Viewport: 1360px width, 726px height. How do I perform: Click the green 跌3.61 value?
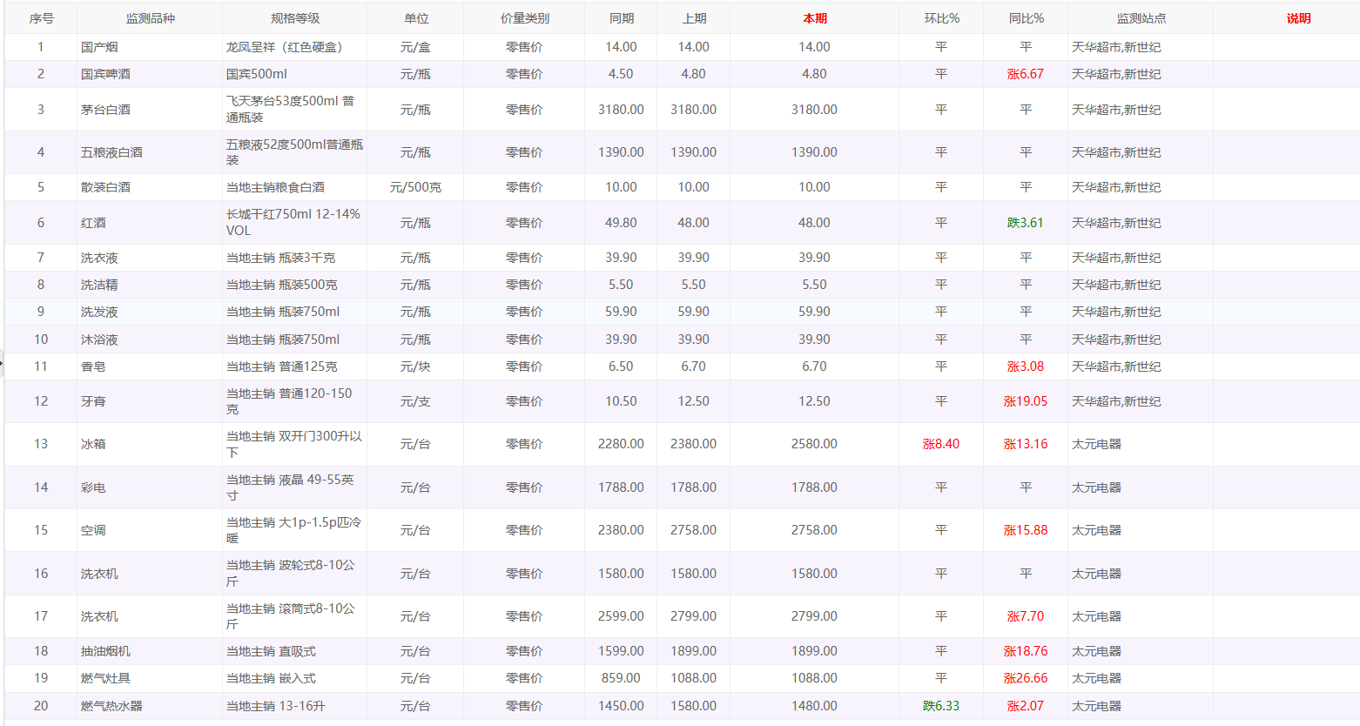pos(1026,223)
